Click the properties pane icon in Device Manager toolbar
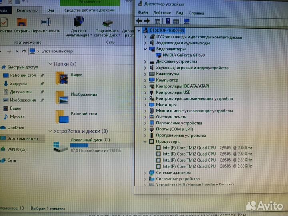 click(x=157, y=21)
